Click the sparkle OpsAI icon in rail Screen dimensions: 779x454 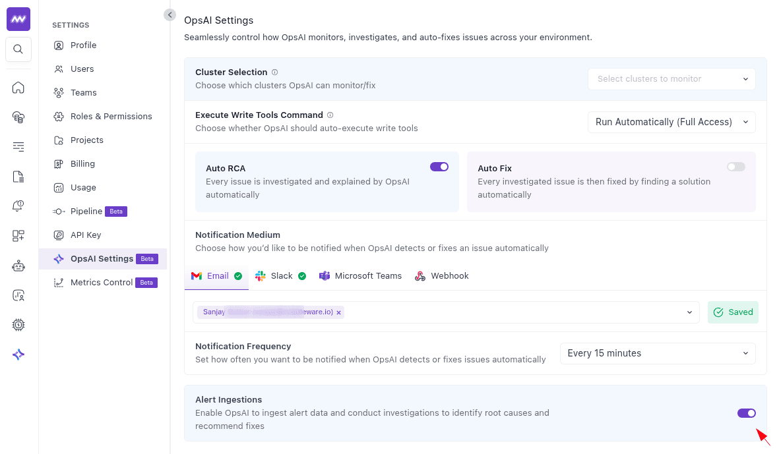18,355
